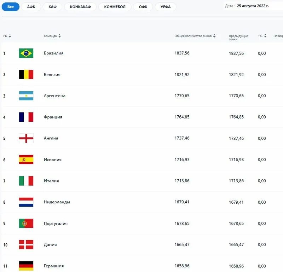Choose the АФК confederation filter

tap(31, 7)
